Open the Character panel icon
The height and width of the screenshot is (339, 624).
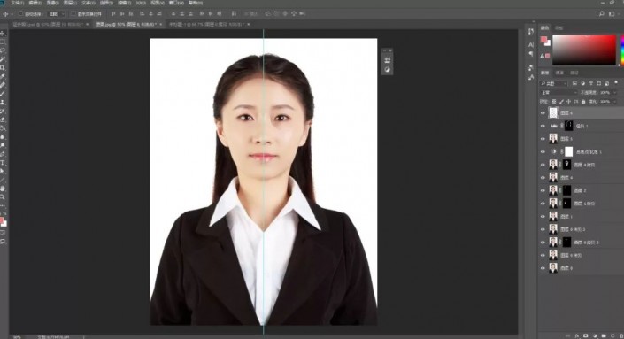click(531, 45)
